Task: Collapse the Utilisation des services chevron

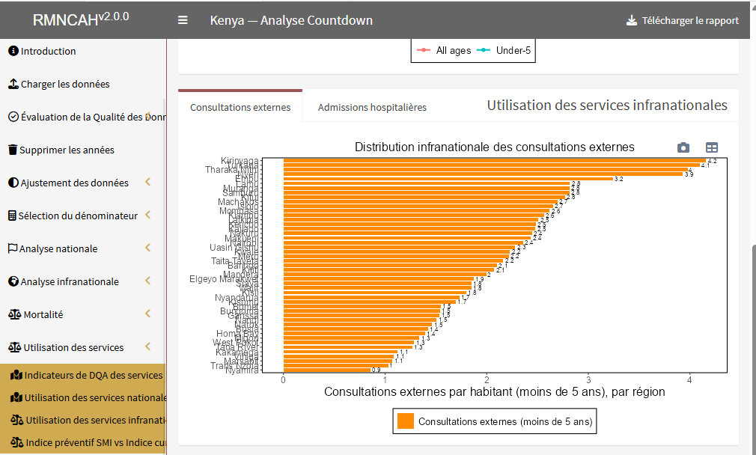Action: click(x=148, y=346)
